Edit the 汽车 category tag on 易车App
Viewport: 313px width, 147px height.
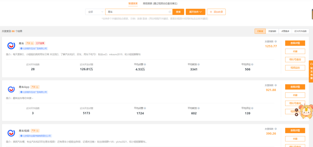point(37,87)
